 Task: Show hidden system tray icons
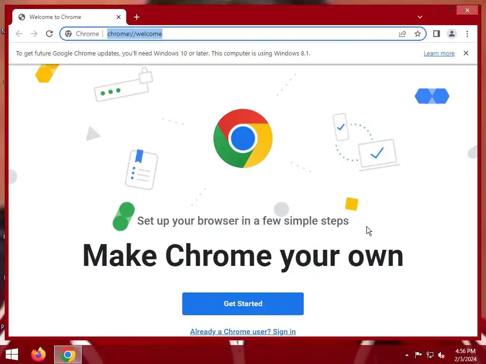coord(407,355)
